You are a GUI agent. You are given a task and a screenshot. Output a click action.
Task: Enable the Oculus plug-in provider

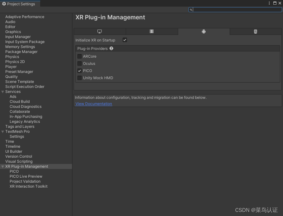80,64
